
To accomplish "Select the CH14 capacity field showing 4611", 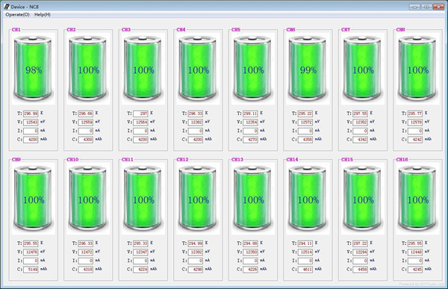I will point(305,270).
